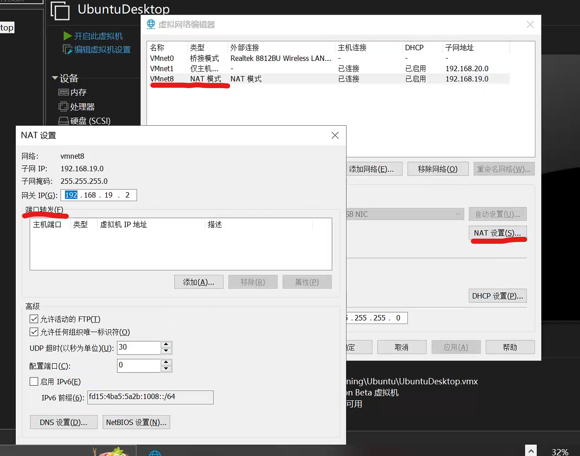Uncheck allow any organizationally unique identifier

click(x=34, y=332)
